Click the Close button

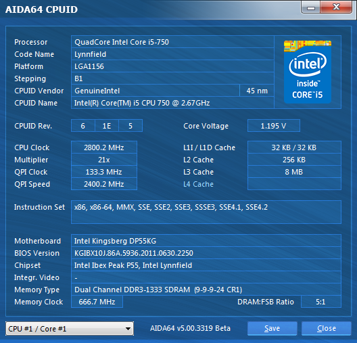(327, 328)
